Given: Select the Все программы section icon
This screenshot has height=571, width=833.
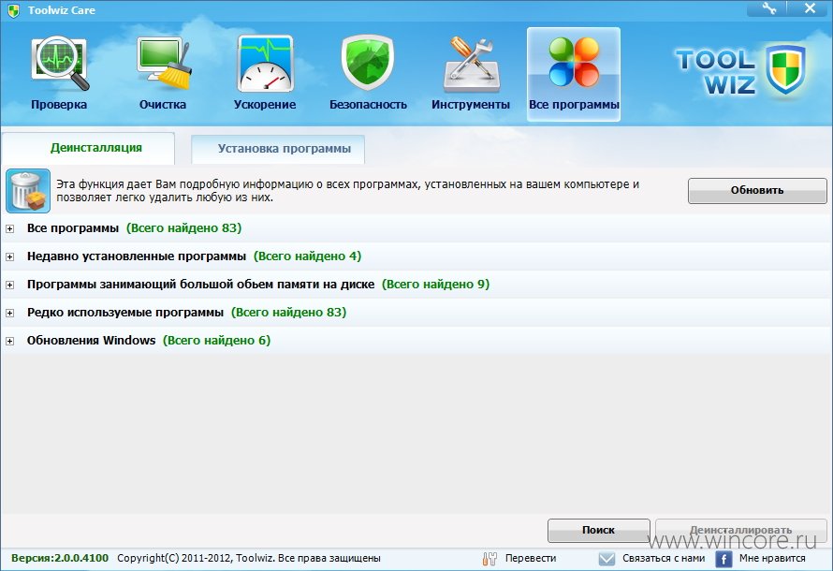Looking at the screenshot, I should pos(574,74).
